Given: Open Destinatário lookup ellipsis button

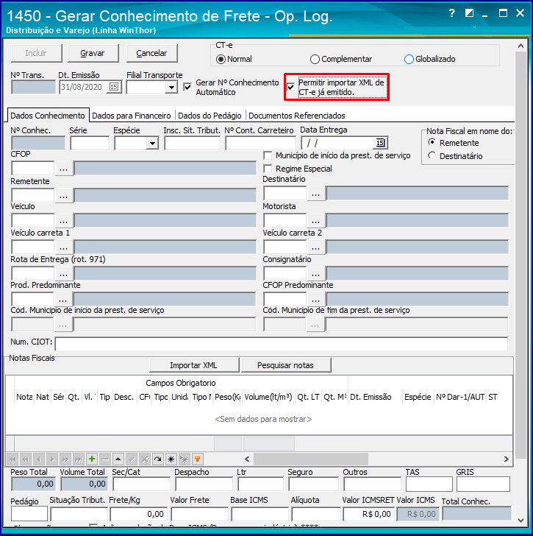Looking at the screenshot, I should pyautogui.click(x=315, y=194).
